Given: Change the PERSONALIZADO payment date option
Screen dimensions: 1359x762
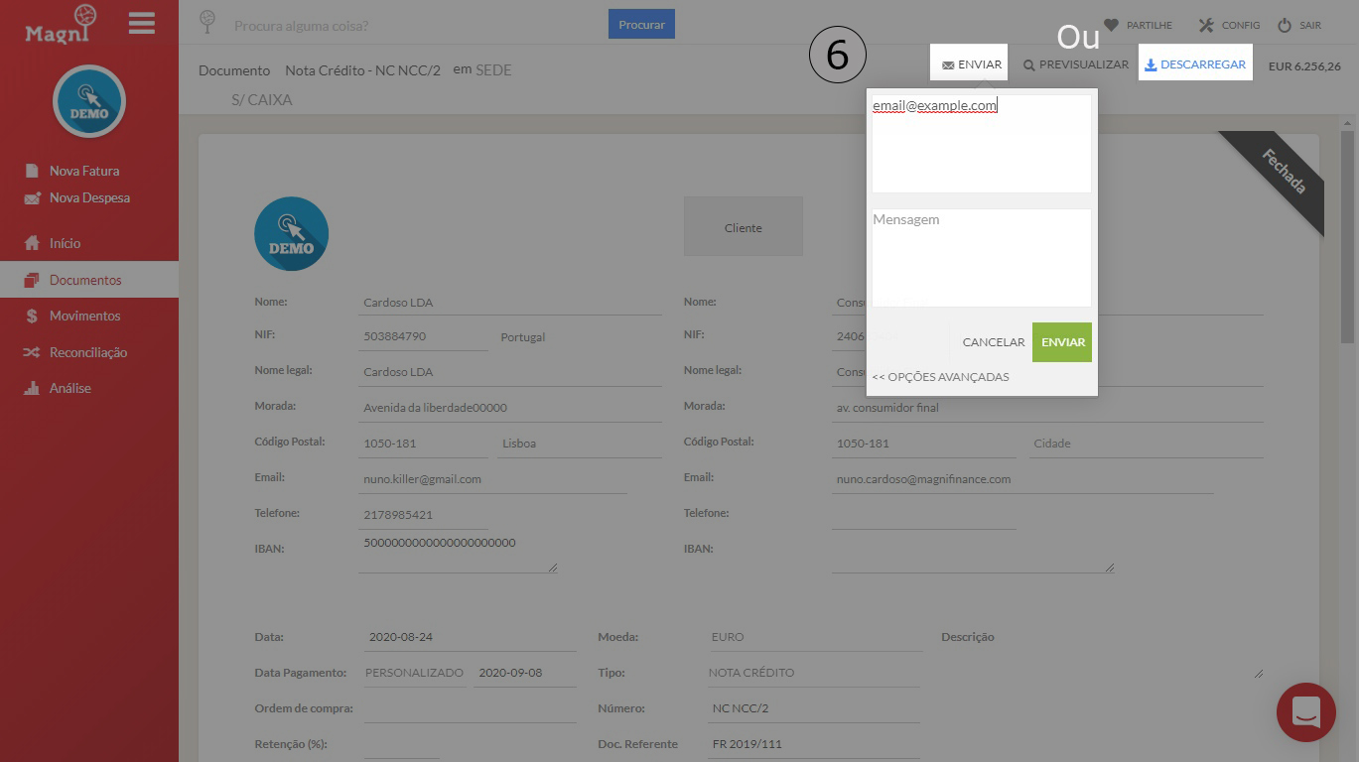Looking at the screenshot, I should [x=414, y=672].
